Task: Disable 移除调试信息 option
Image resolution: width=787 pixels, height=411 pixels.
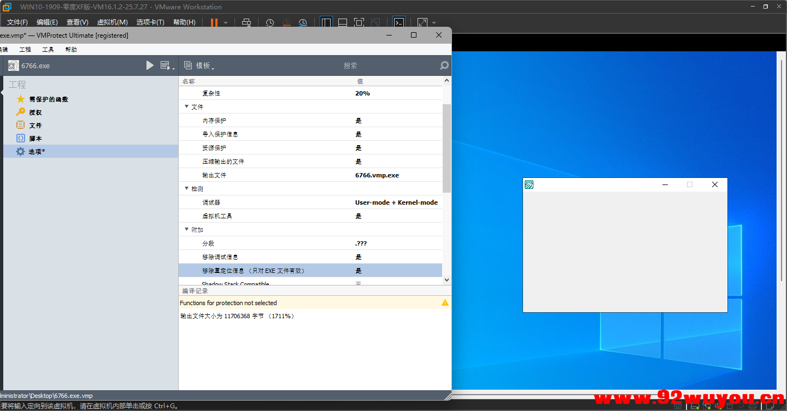Action: tap(359, 257)
